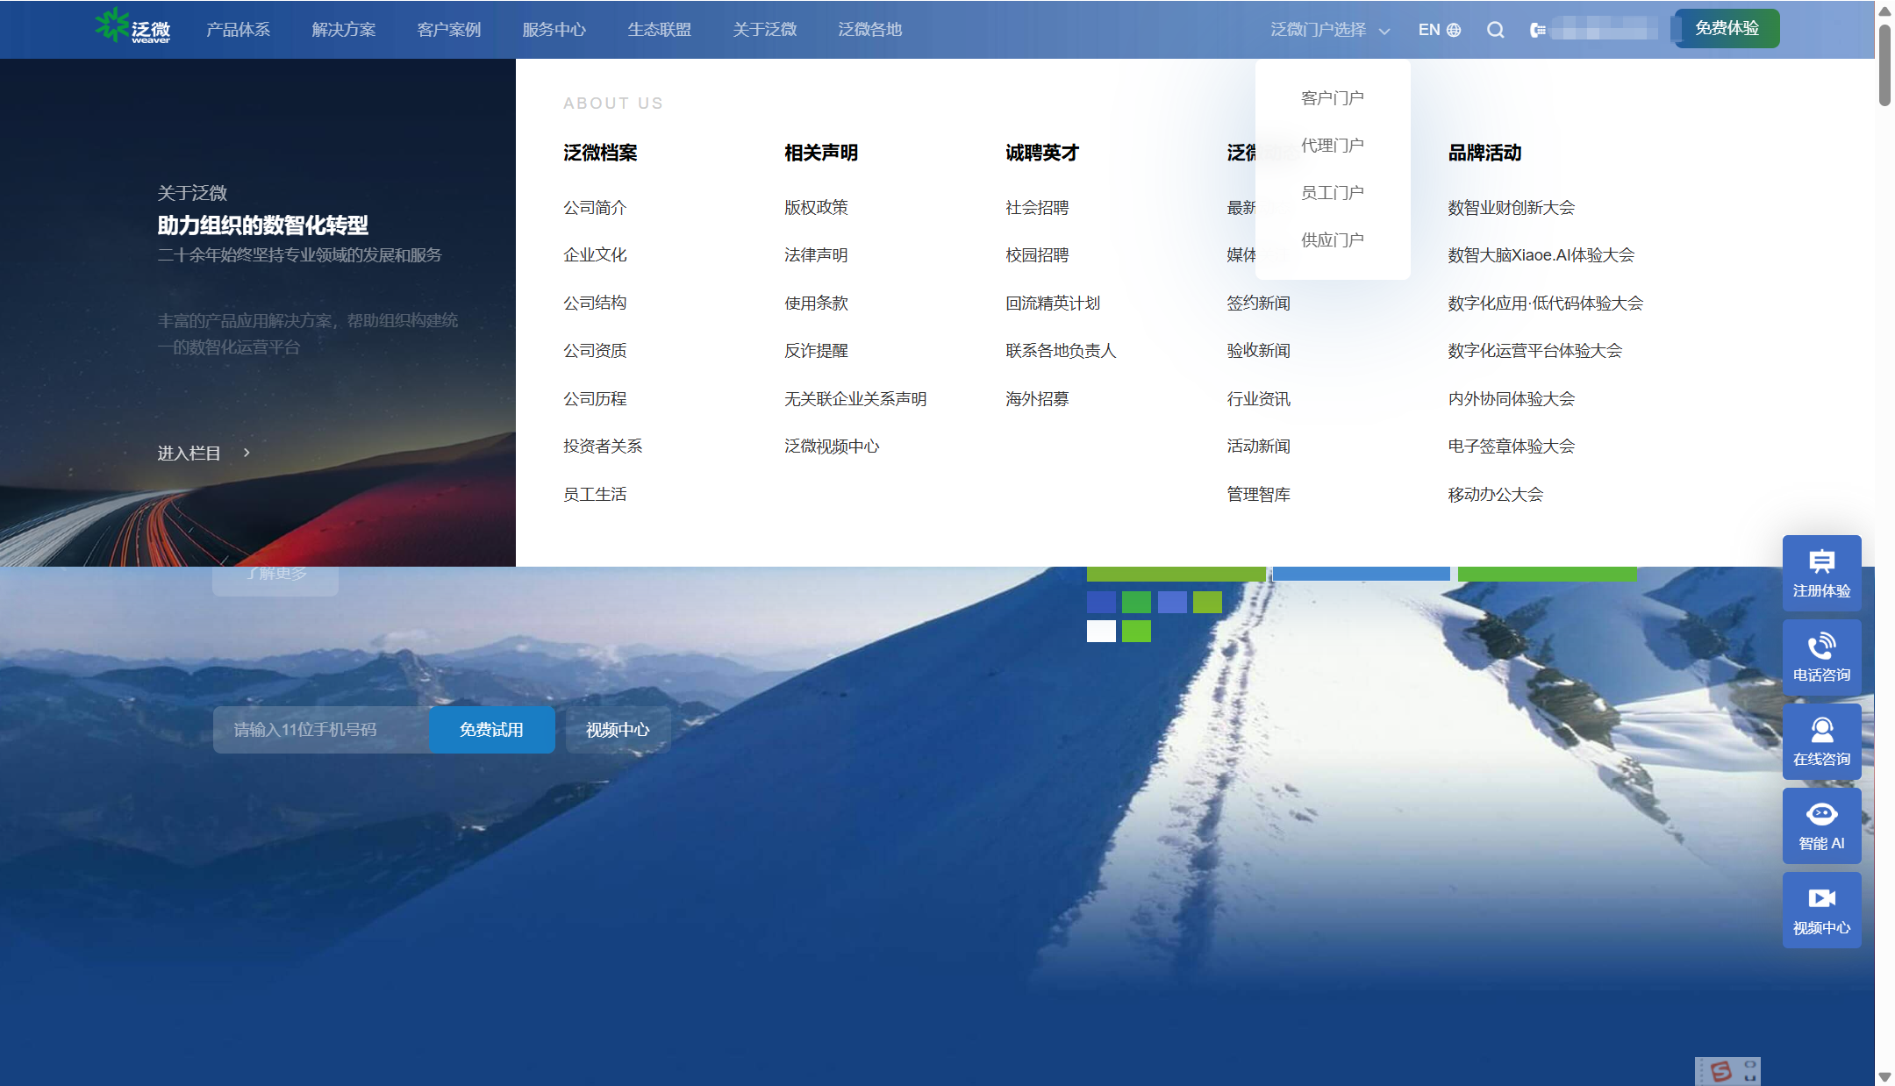
Task: Focus the 11-digit phone number input
Action: [x=322, y=730]
